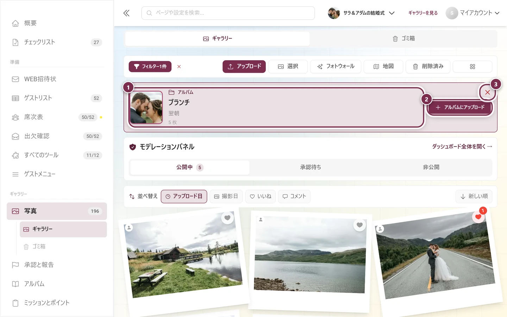Screen dimensions: 507x317
Task: Click the 並べ替え sort arrows icon
Action: [132, 197]
